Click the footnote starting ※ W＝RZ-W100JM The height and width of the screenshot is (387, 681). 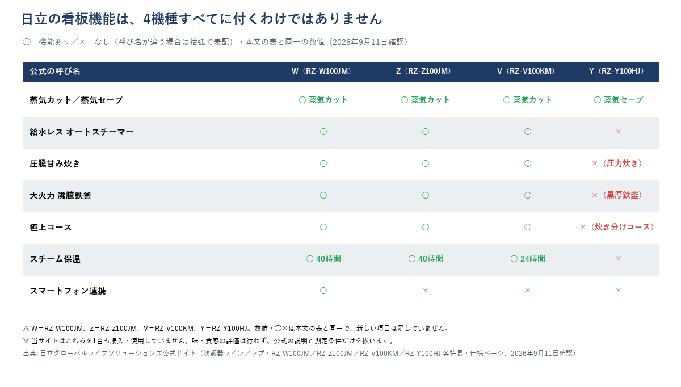[x=237, y=329]
